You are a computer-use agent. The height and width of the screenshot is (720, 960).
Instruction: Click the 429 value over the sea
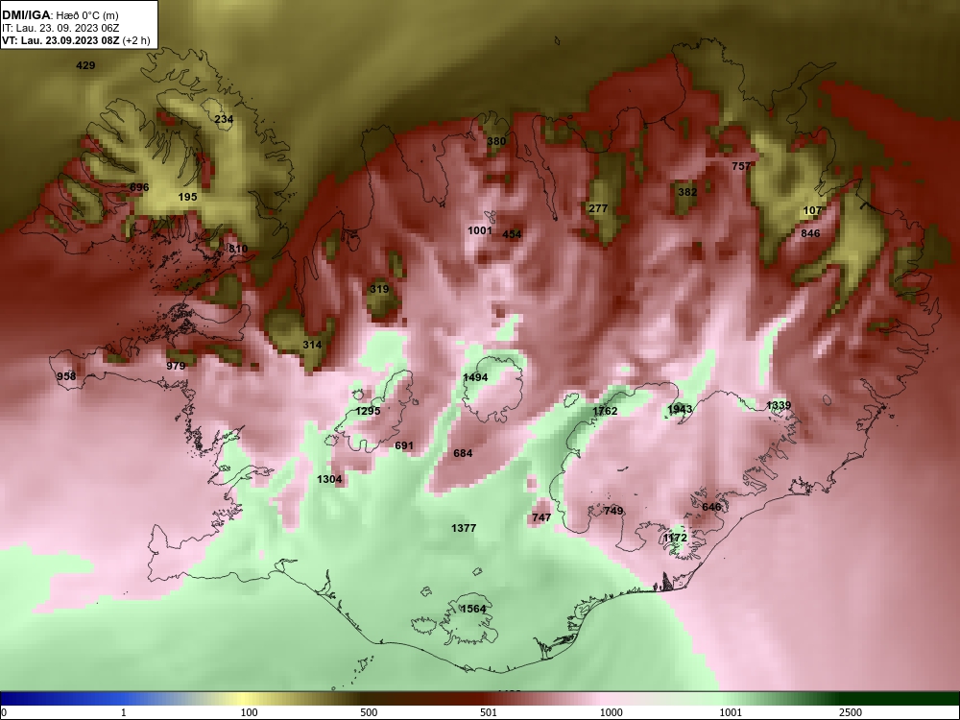tap(85, 65)
